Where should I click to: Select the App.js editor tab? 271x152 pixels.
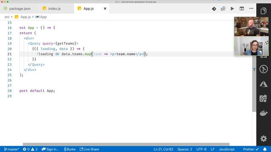click(88, 8)
